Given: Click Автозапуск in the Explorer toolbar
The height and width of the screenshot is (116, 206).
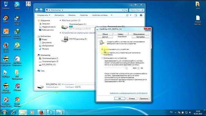Looking at the screenshot, I should click(x=59, y=15).
